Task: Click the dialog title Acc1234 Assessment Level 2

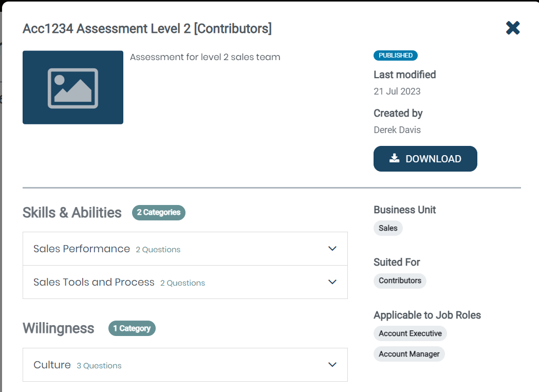Action: [147, 29]
